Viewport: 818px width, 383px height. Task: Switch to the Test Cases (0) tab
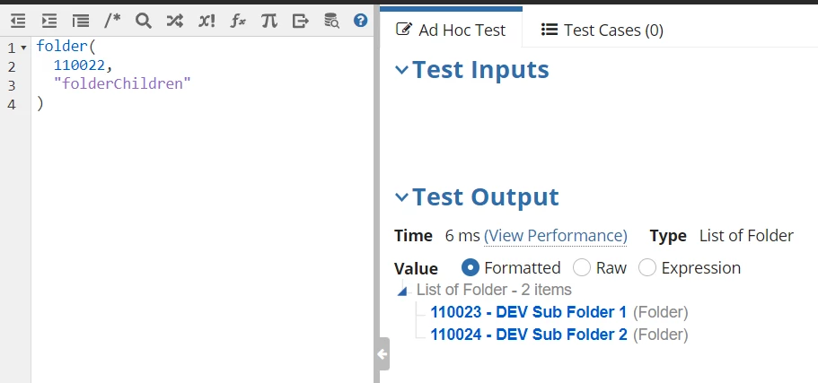[602, 30]
